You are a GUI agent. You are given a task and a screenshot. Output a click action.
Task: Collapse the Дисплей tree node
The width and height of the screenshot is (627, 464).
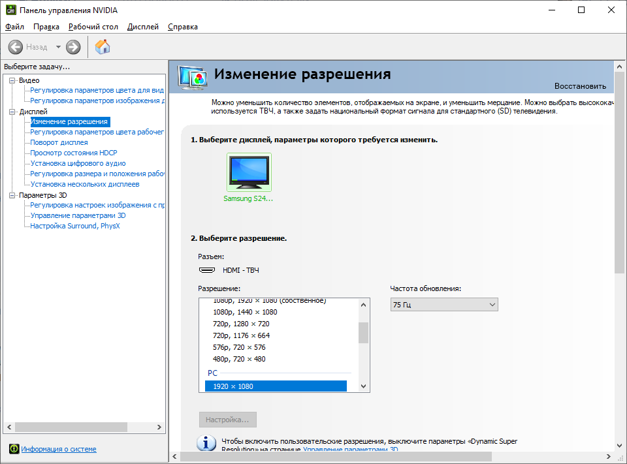(x=12, y=112)
